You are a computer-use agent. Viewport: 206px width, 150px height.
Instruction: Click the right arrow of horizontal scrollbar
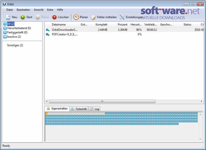click(202, 101)
